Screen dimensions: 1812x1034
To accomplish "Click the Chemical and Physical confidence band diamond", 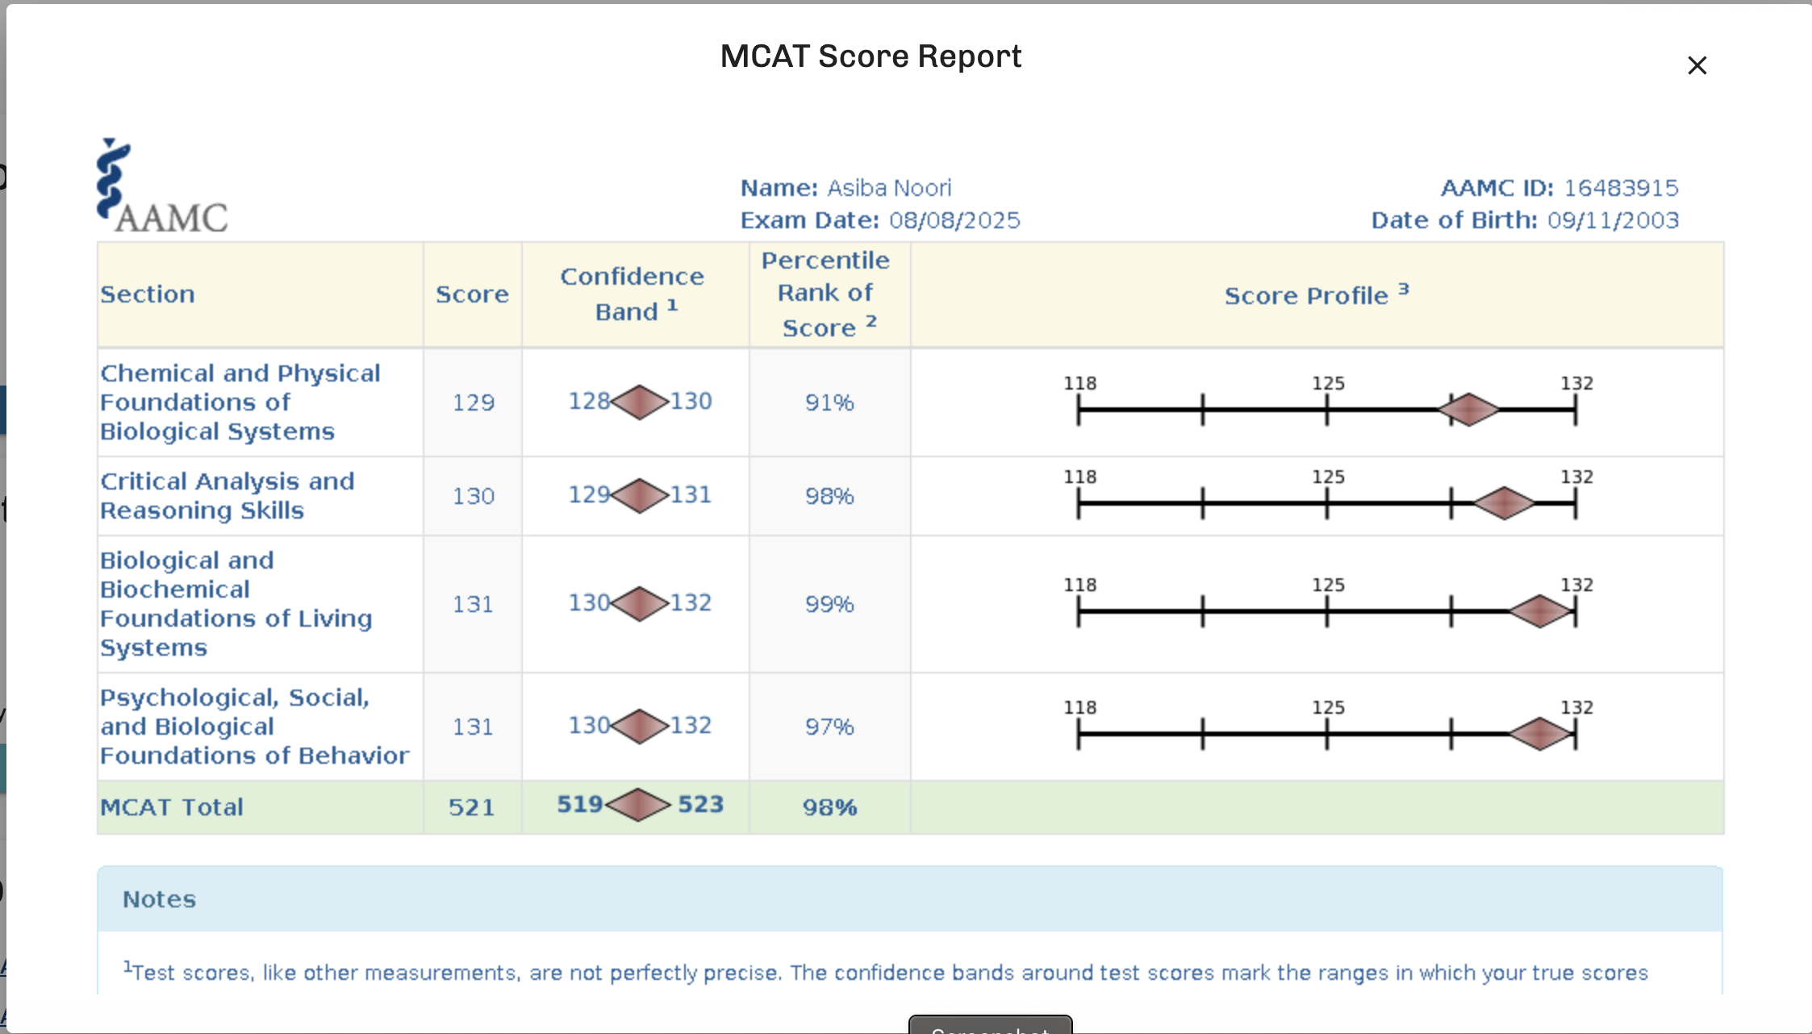I will (x=640, y=402).
